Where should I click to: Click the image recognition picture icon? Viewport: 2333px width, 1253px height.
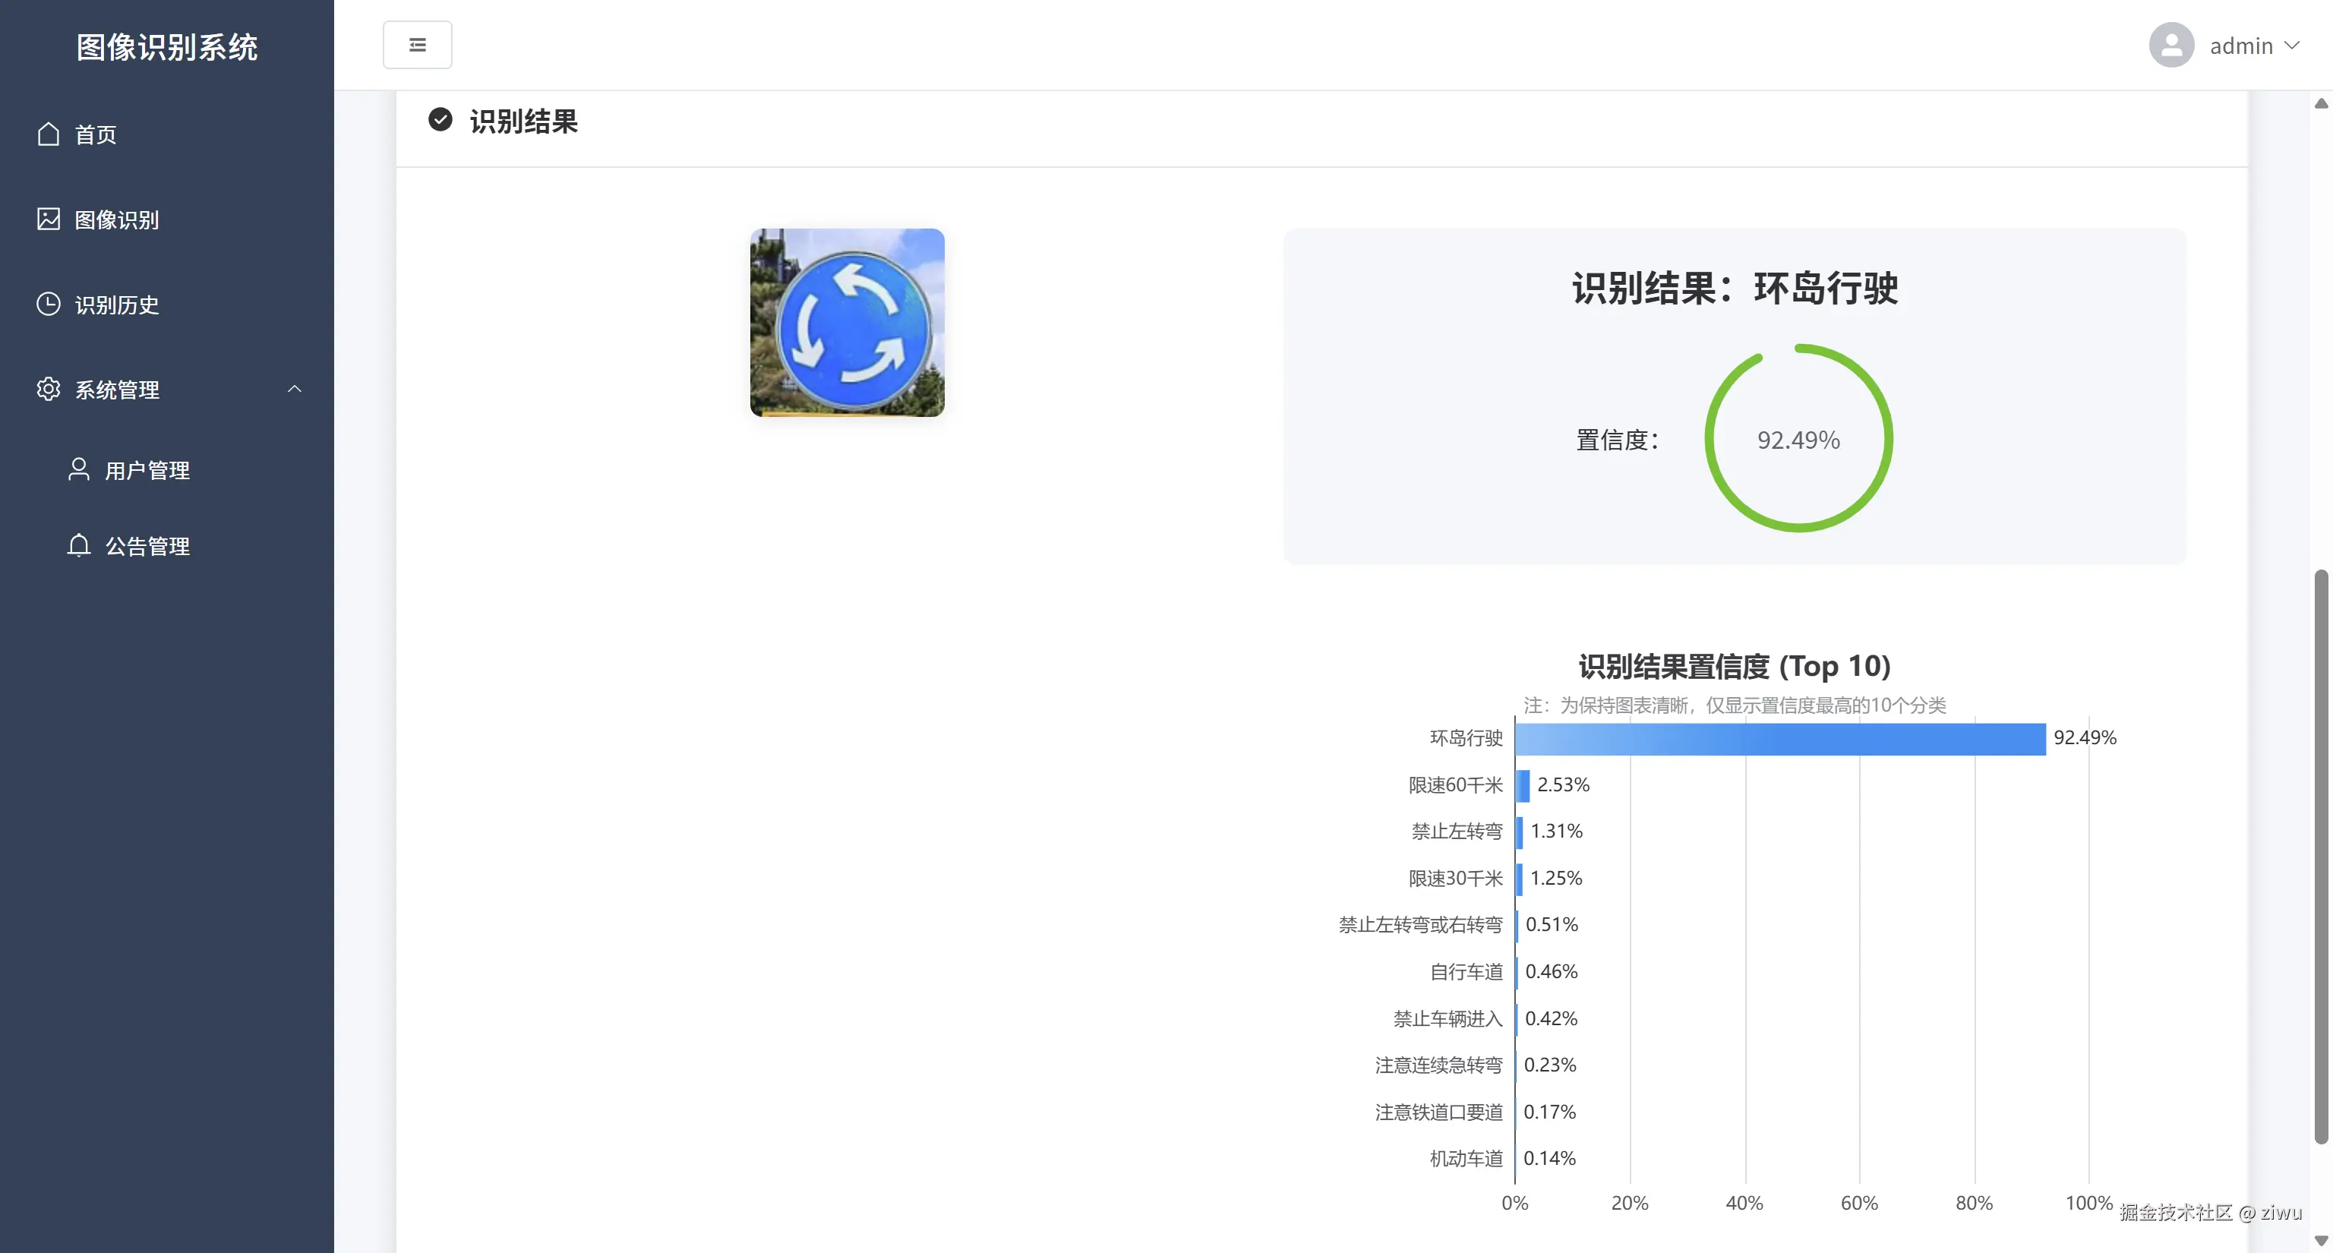tap(48, 219)
